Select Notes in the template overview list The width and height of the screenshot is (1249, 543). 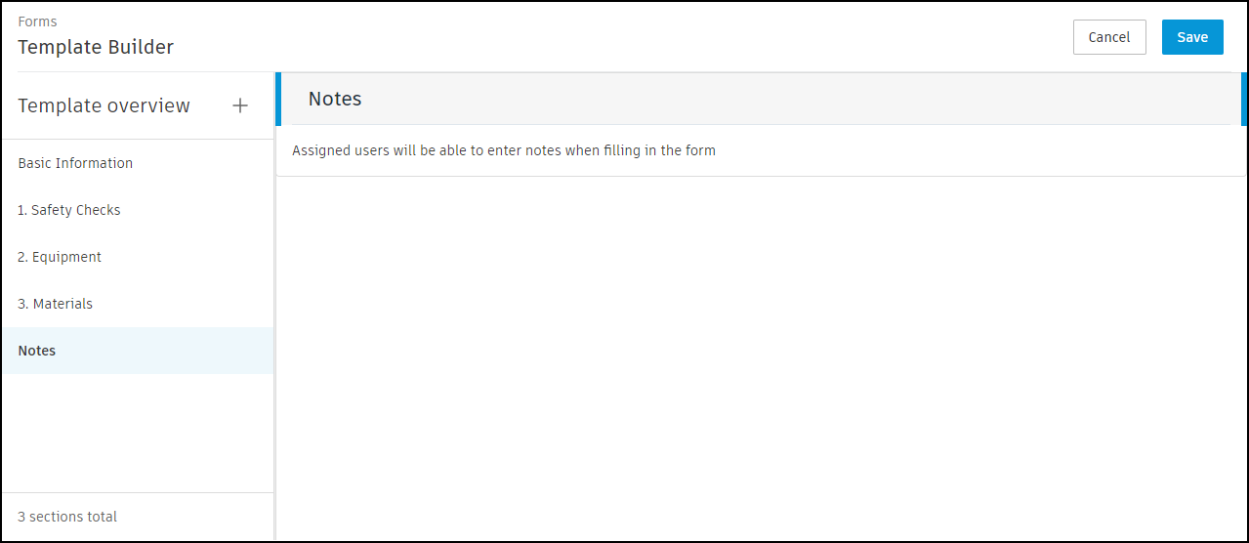(37, 351)
